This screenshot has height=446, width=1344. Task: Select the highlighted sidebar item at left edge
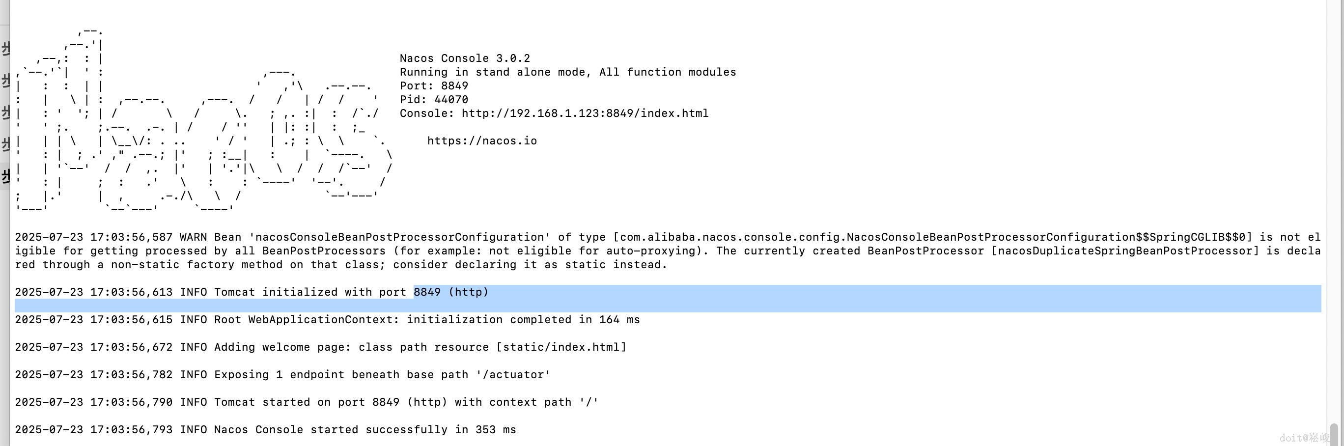[5, 176]
